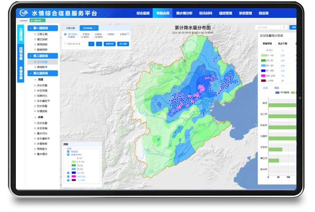Toggle the 100-250 legend checkbox
The width and height of the screenshot is (315, 212).
(68, 176)
